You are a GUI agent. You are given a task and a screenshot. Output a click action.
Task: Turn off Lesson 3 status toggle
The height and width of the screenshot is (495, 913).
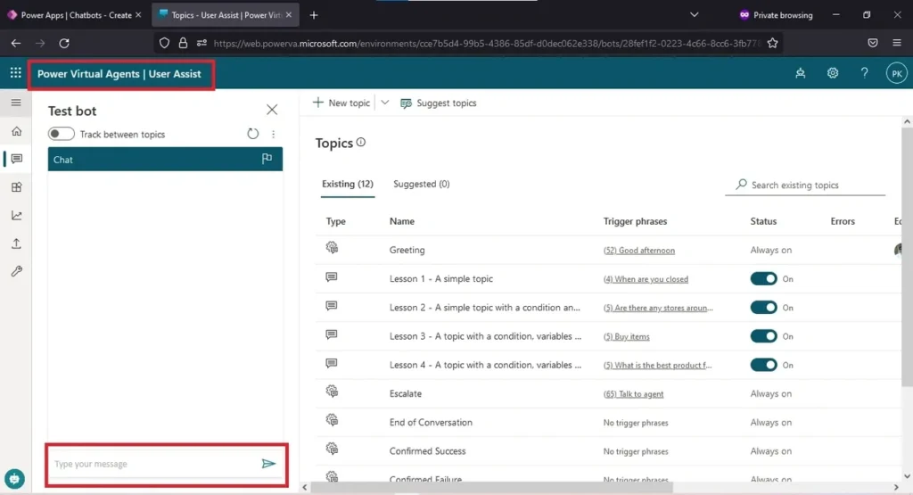[x=763, y=336]
